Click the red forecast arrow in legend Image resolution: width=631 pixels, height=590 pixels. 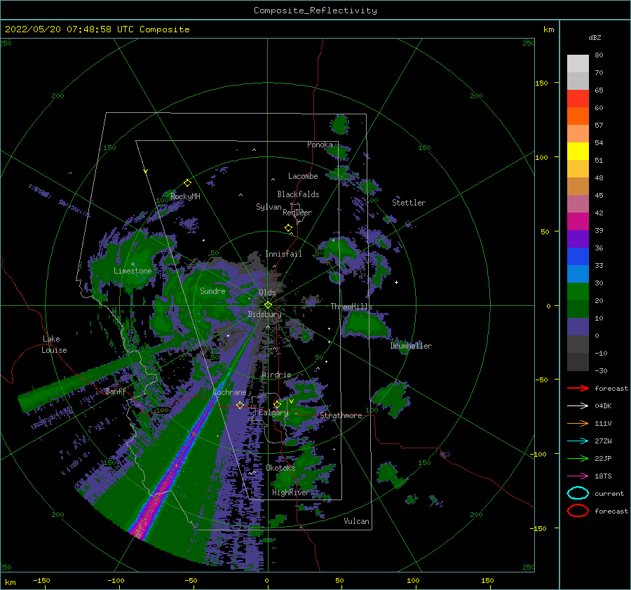click(x=578, y=388)
